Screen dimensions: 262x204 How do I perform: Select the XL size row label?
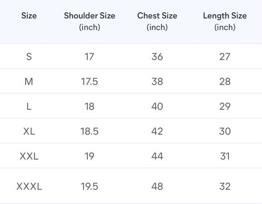29,131
